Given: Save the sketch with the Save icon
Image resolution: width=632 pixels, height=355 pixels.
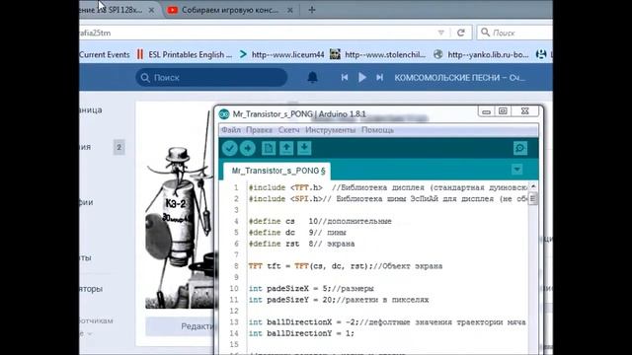Looking at the screenshot, I should click(x=304, y=149).
